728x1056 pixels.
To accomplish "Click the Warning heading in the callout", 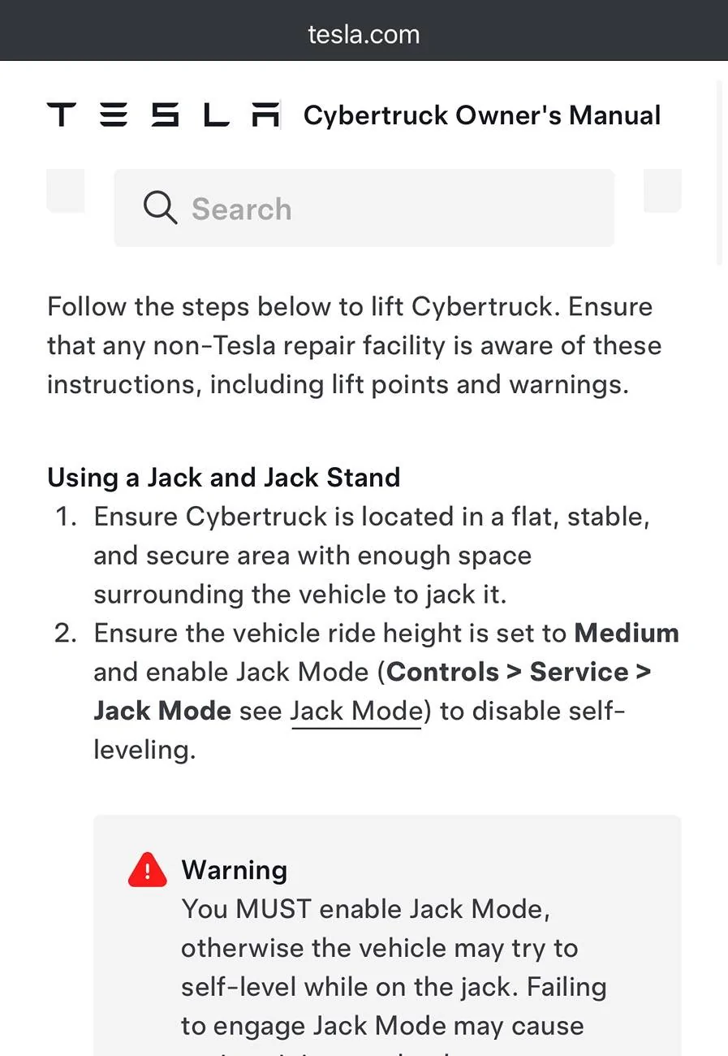I will [x=235, y=870].
